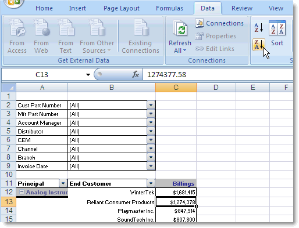
Task: Click the formula bar value 1274377.58
Action: [x=166, y=75]
